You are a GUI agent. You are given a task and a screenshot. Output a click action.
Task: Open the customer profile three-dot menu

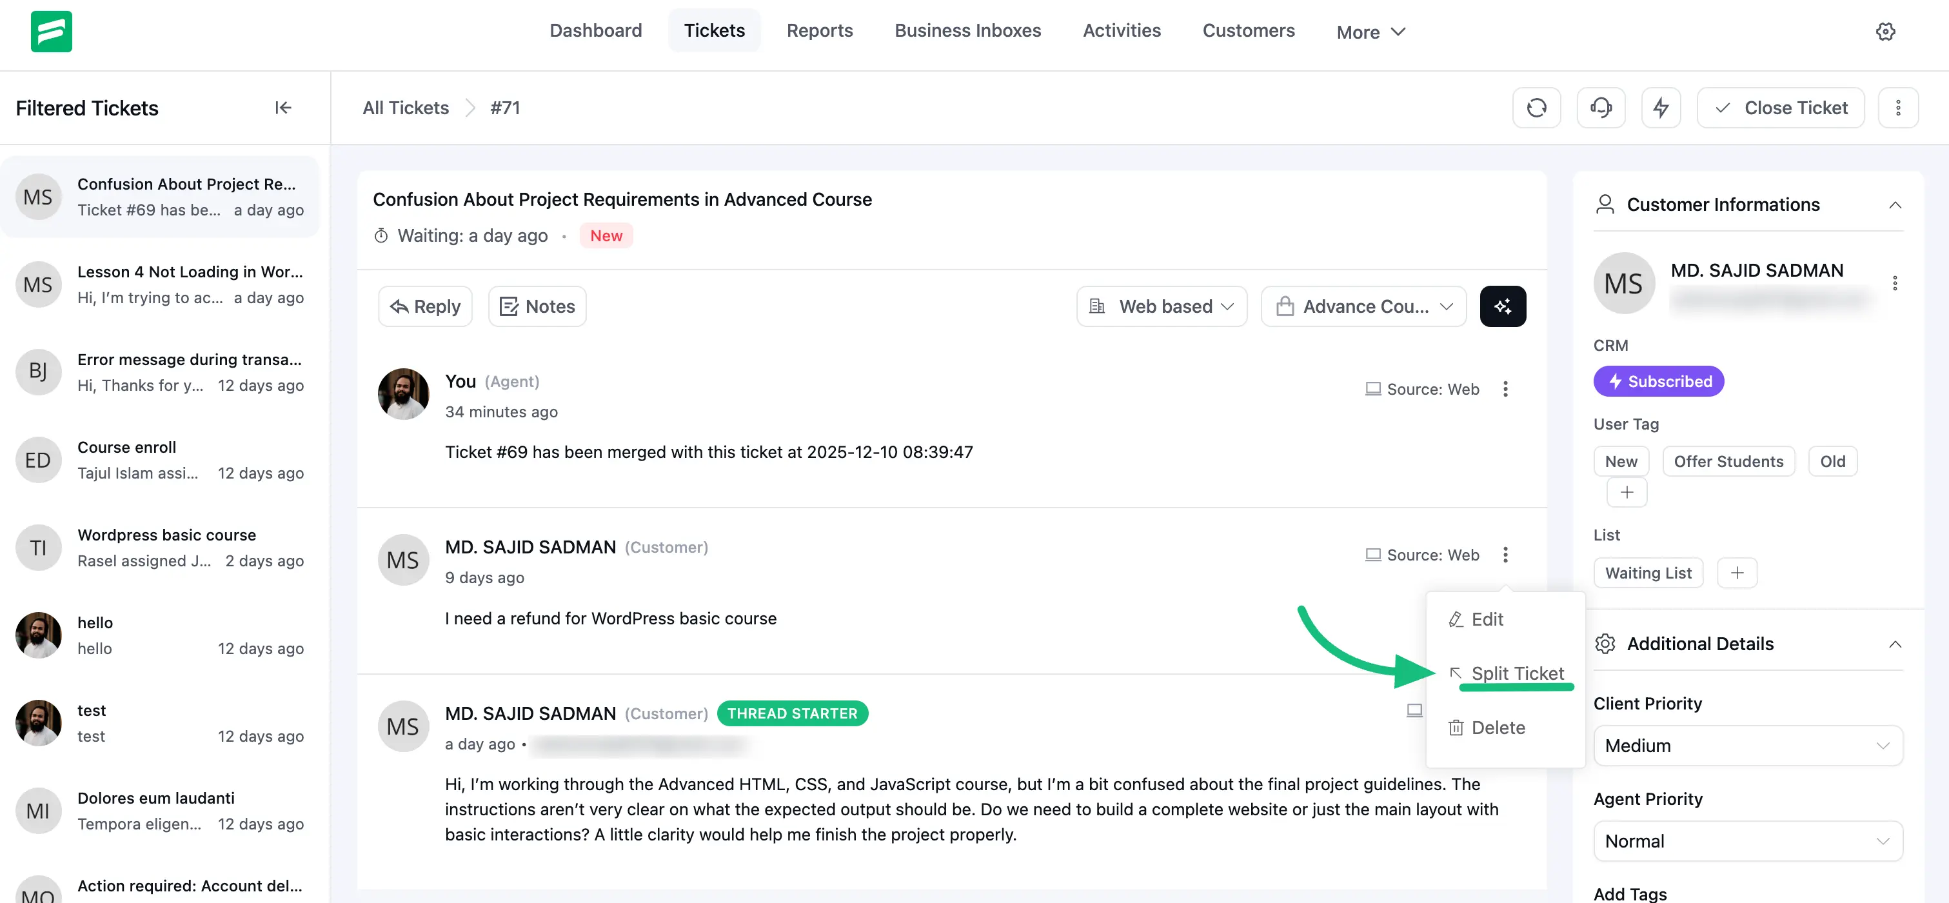coord(1895,283)
